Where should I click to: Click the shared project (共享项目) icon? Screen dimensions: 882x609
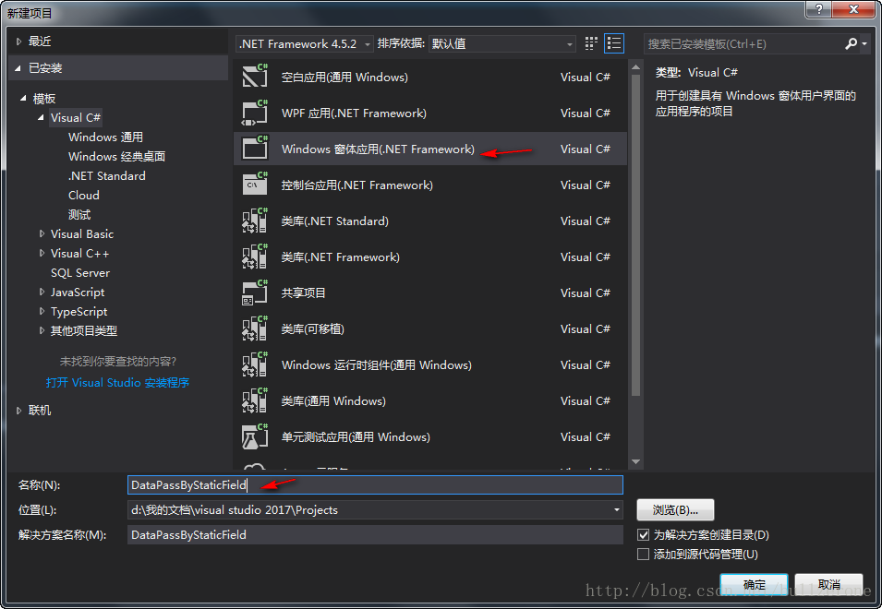point(255,293)
